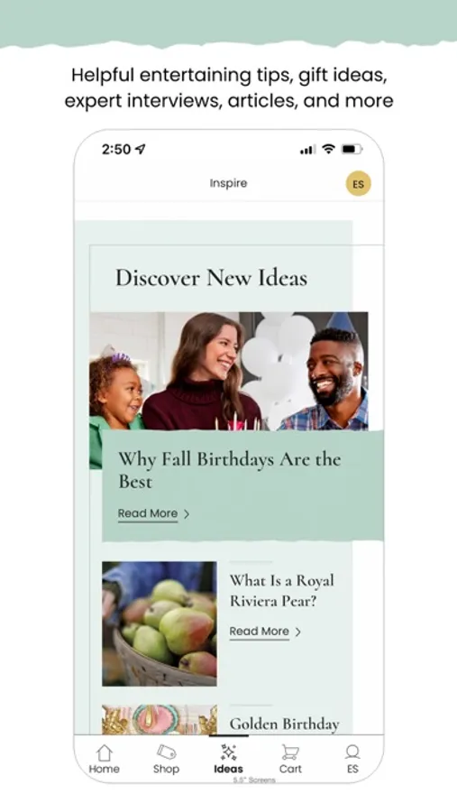Select 'What Is a Royal Riviera Pear?' title
The height and width of the screenshot is (812, 457).
[282, 590]
